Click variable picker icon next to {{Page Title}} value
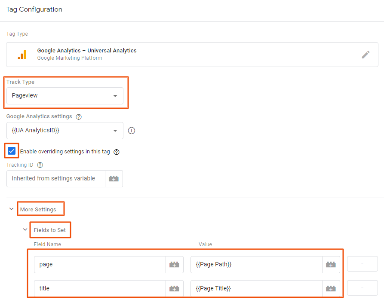Viewport: 384px width, 299px height. point(331,289)
